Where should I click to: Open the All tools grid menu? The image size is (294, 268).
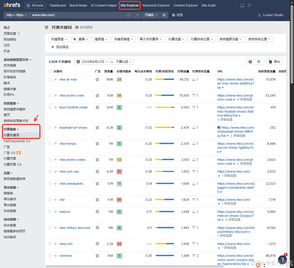[x=35, y=5]
